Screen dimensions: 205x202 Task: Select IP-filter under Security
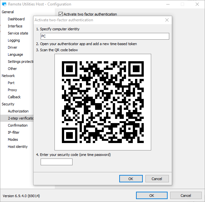(14, 132)
